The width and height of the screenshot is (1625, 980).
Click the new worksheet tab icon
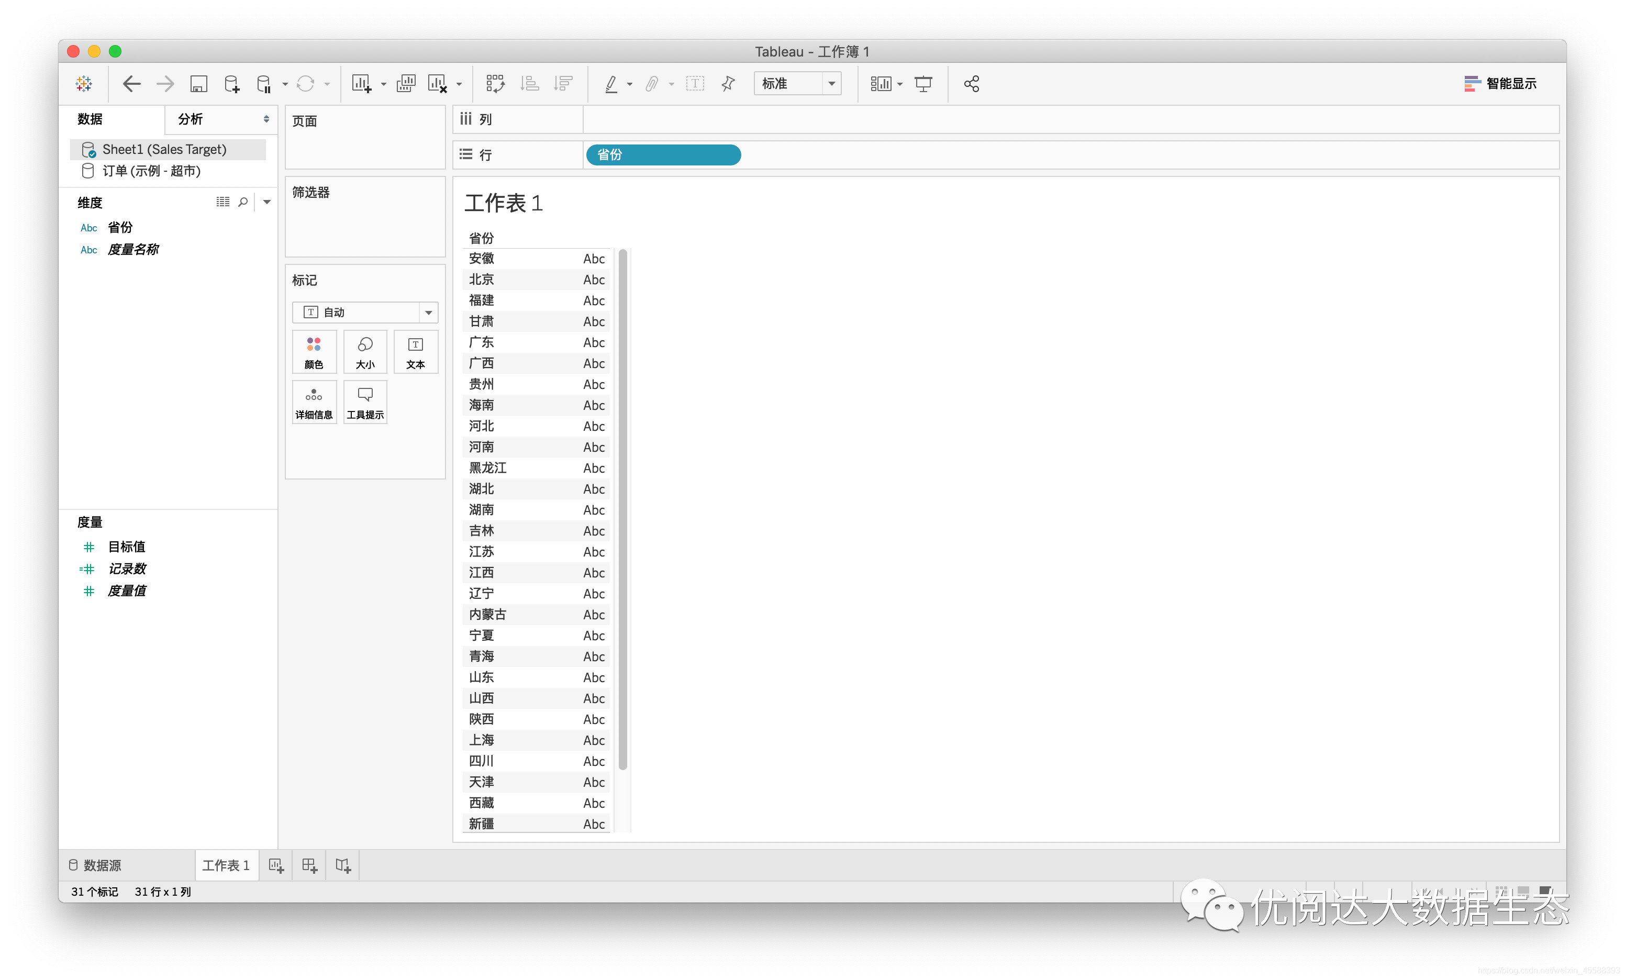coord(276,866)
